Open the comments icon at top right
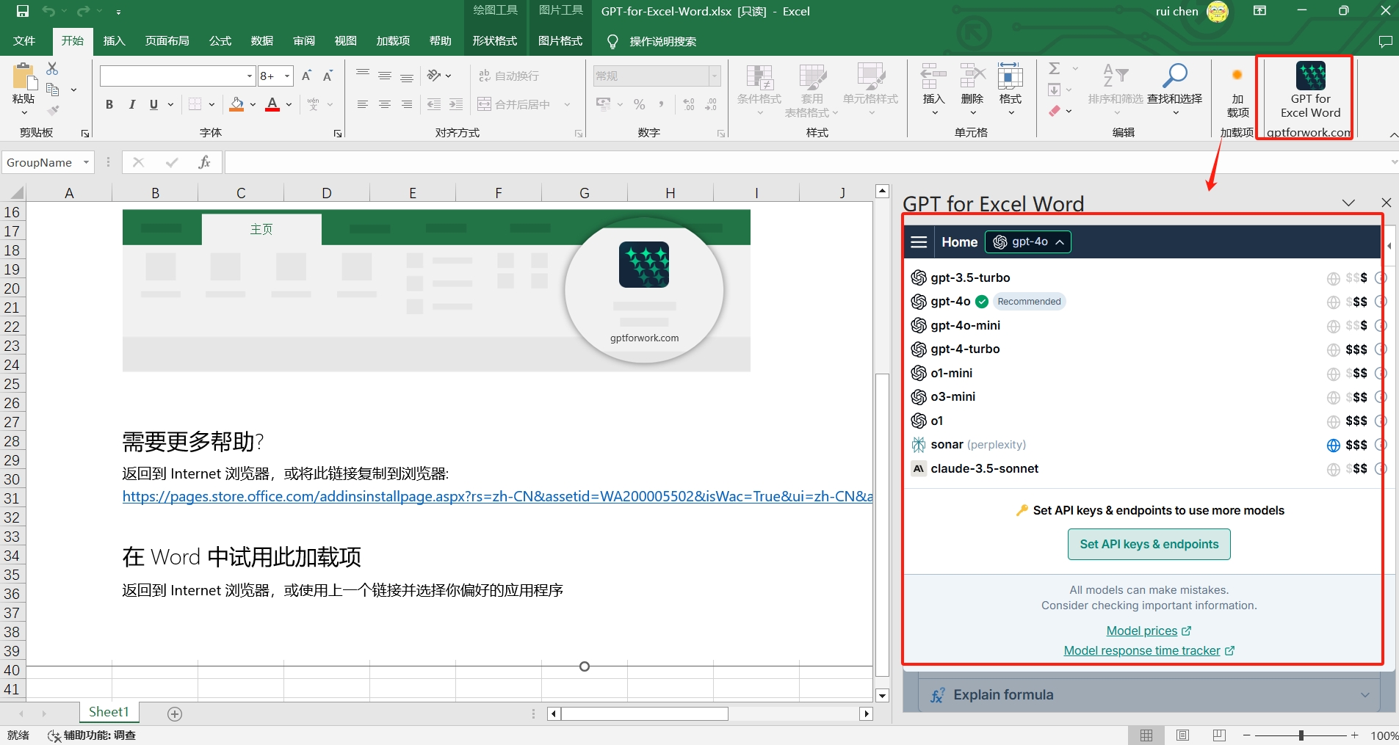Viewport: 1399px width, 745px height. click(1385, 42)
